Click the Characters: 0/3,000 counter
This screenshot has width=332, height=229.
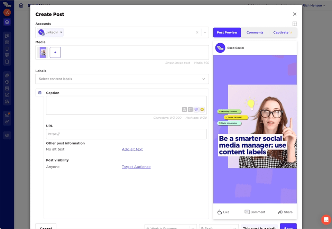pyautogui.click(x=167, y=118)
